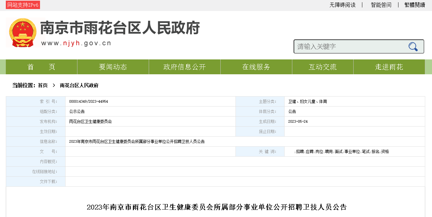Image resolution: width=432 pixels, height=217 pixels.
Task: Open the 智能答问 link
Action: pos(381,5)
